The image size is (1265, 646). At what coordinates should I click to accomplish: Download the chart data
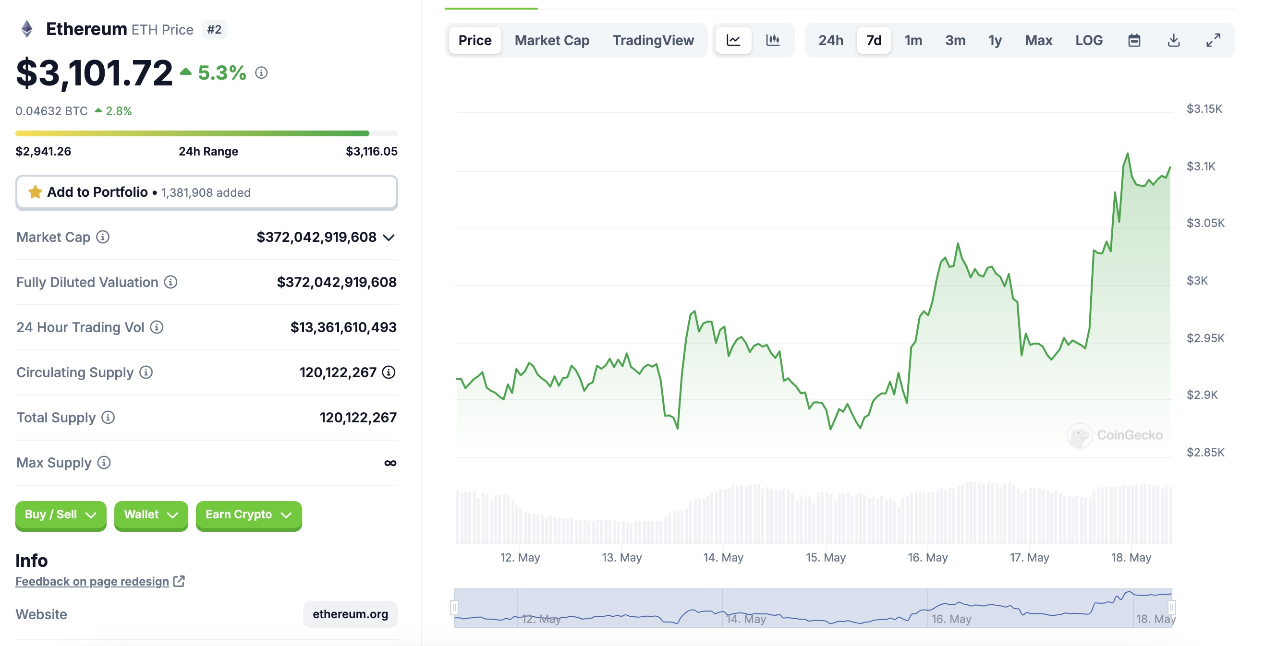point(1173,40)
